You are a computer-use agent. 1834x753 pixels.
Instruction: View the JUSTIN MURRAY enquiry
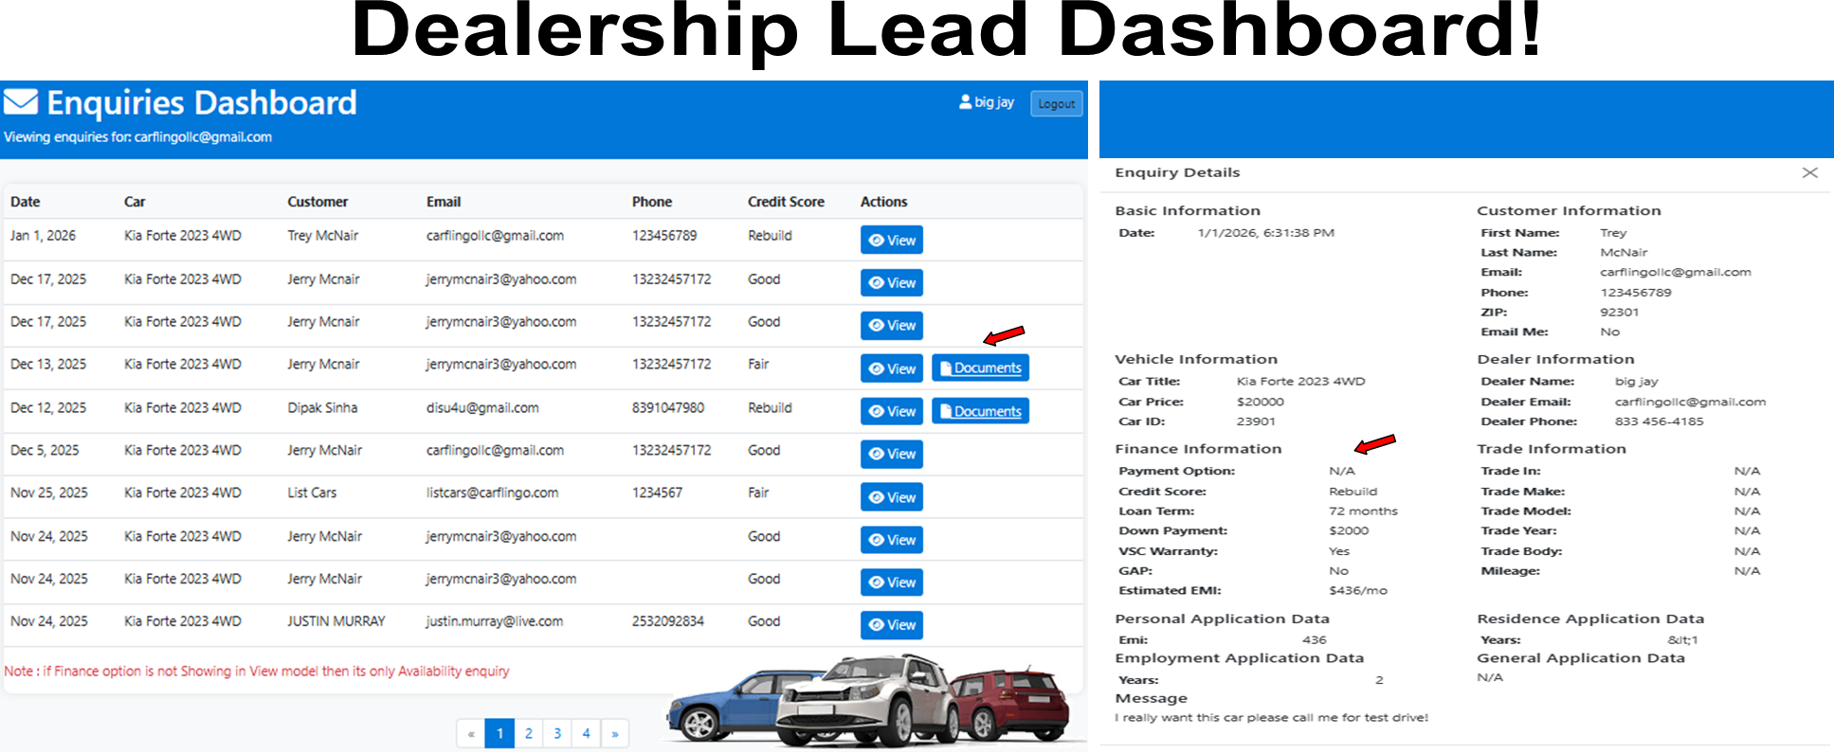pos(891,625)
